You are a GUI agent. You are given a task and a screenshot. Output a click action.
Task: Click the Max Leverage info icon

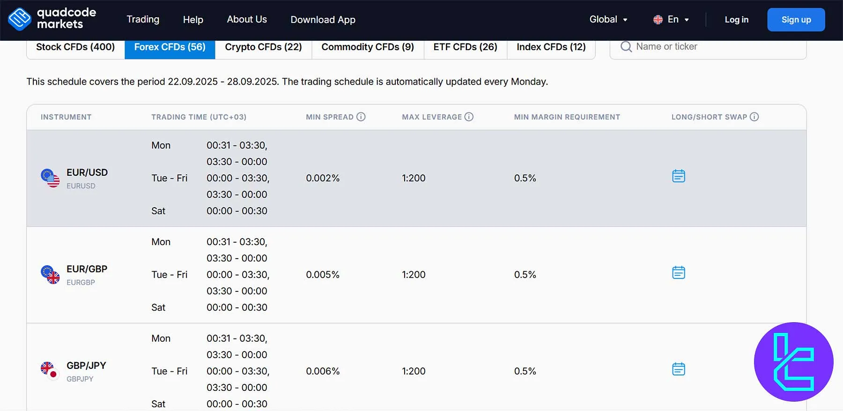469,117
